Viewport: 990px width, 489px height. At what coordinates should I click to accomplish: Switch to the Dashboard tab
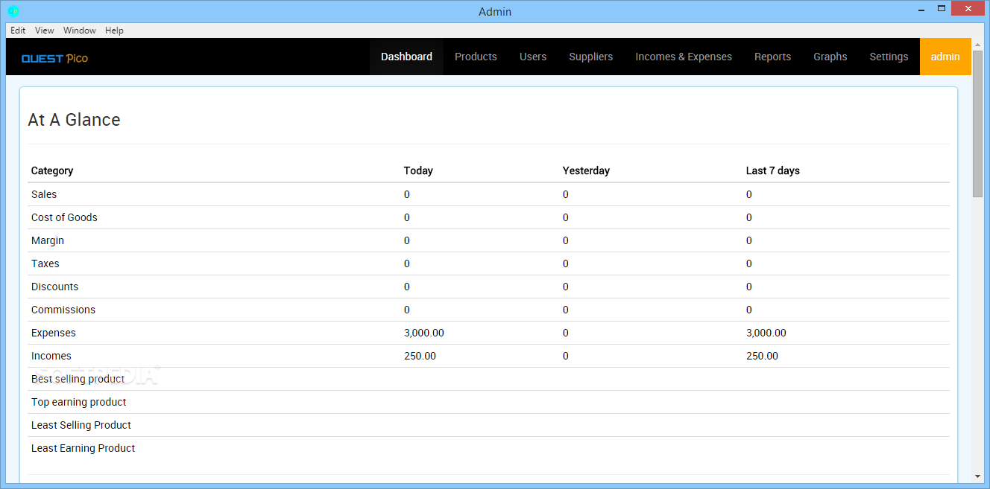[x=406, y=57]
